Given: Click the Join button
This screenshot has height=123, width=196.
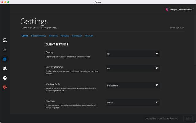Looking at the screenshot, I should coord(188,118).
